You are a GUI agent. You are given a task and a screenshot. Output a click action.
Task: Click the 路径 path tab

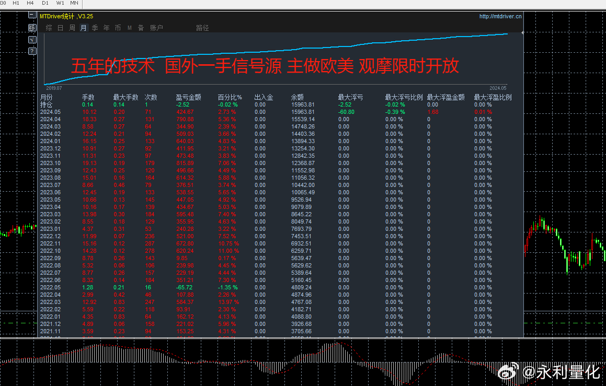(202, 28)
